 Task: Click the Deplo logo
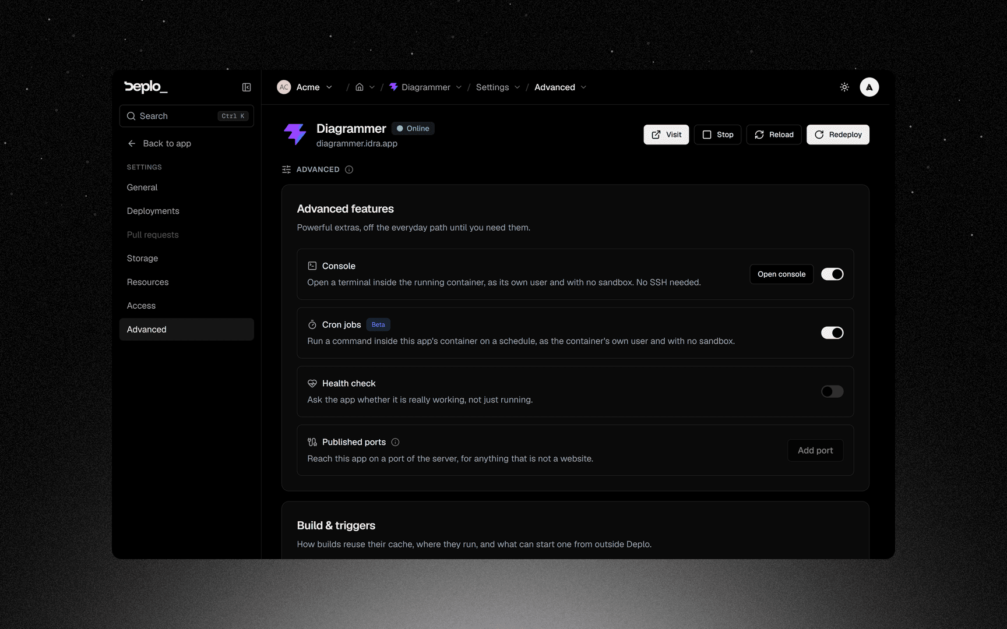146,87
